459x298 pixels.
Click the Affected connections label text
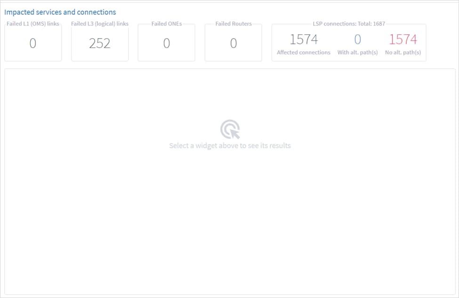tap(303, 52)
